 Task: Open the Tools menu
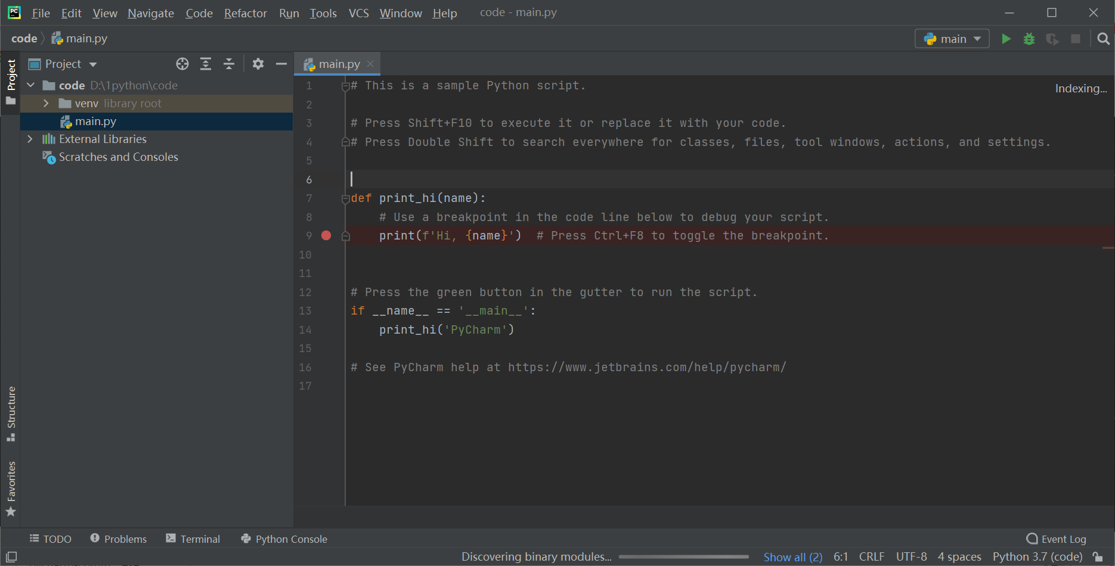(323, 13)
